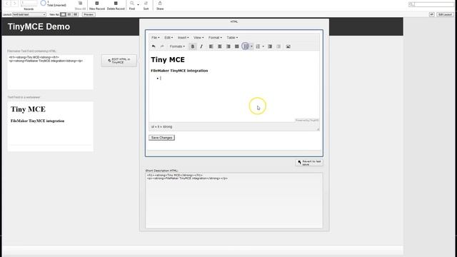Insert image using toolbar icon
Screen dimensions: 457x257
tap(288, 46)
